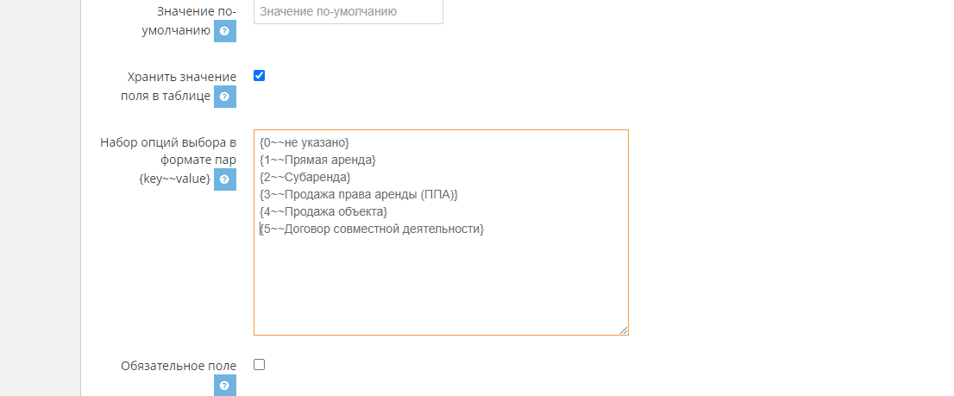
Task: Place cursor in line '{0~~не указано}'
Action: click(x=304, y=143)
